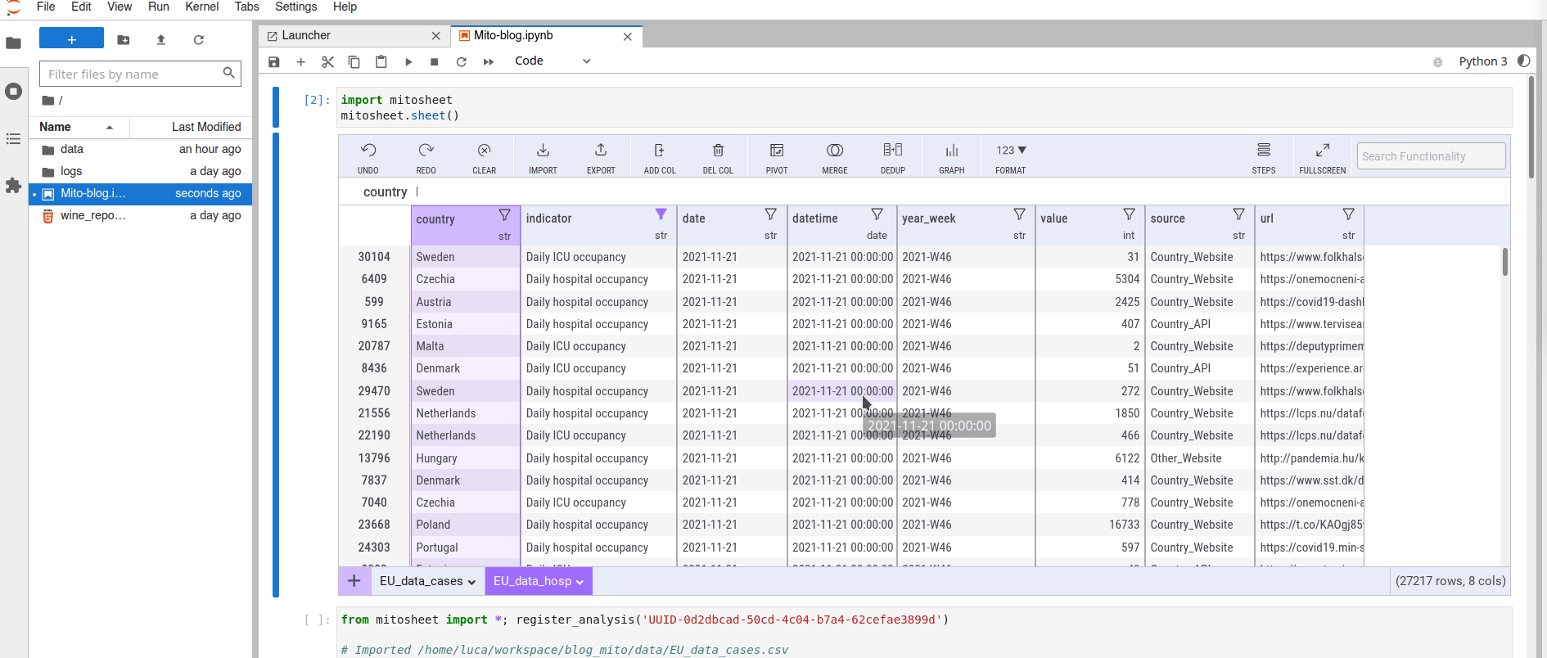Interrupt the kernel with stop icon

pyautogui.click(x=435, y=61)
